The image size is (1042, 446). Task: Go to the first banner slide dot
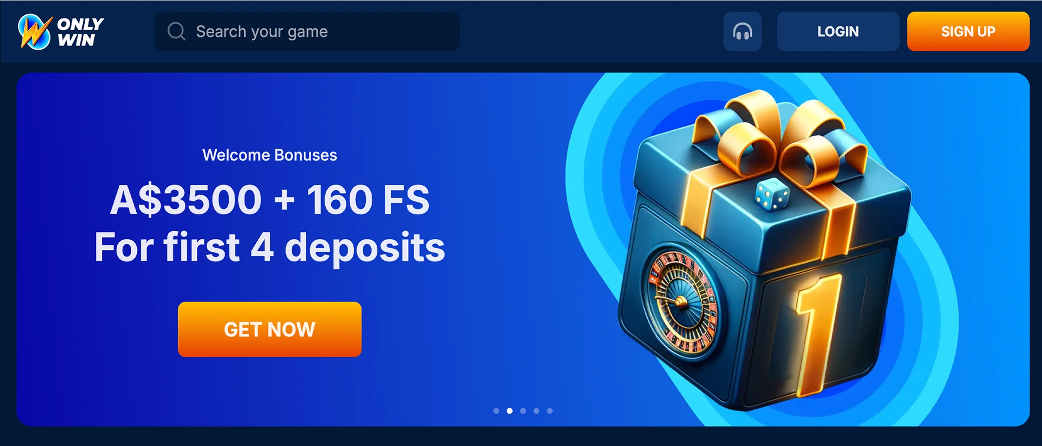tap(496, 411)
